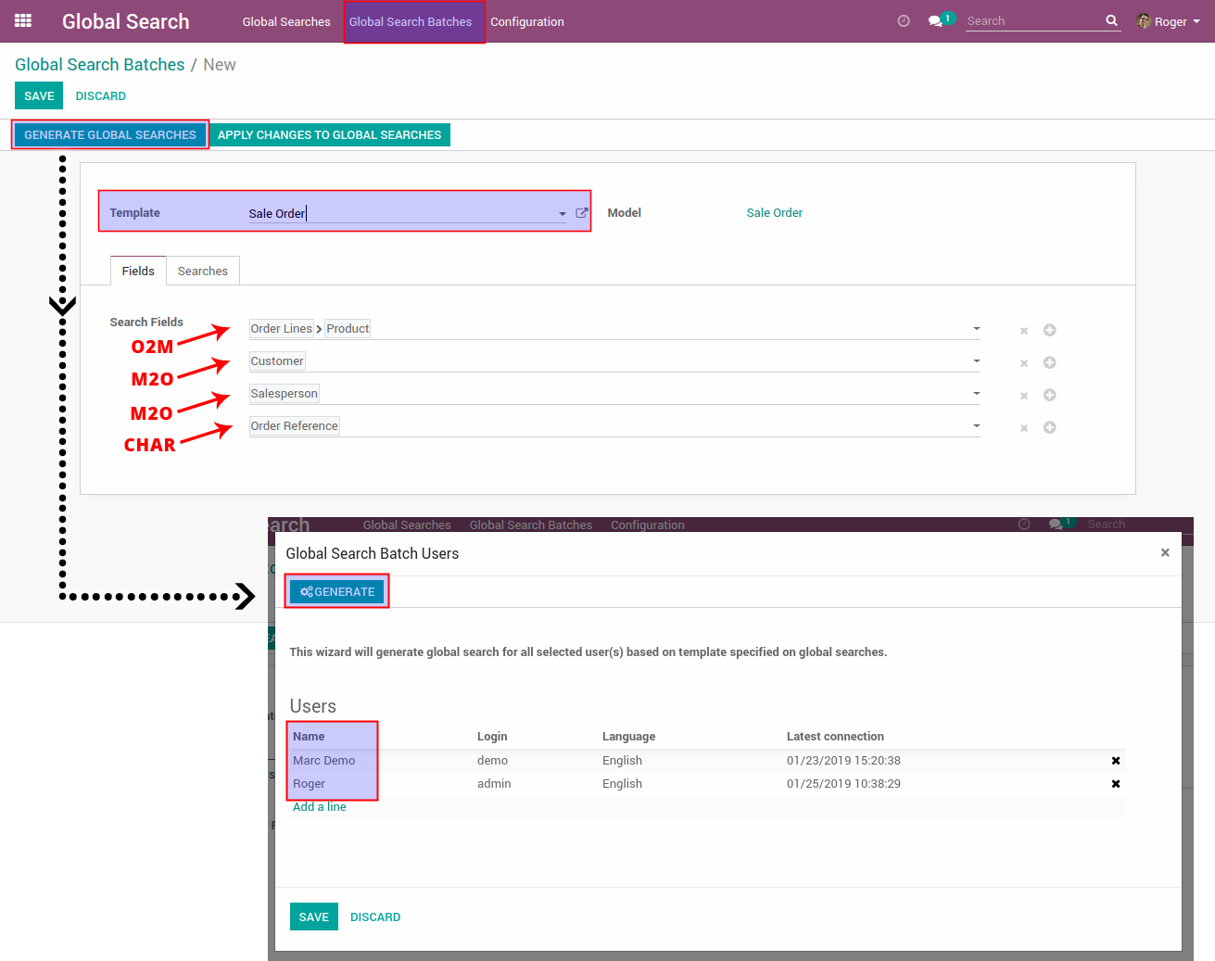1215x961 pixels.
Task: Delete Marc Demo user row
Action: click(x=1116, y=761)
